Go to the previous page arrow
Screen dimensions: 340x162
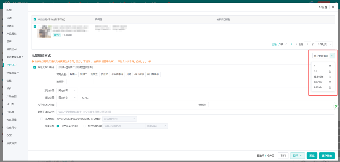coord(286,44)
